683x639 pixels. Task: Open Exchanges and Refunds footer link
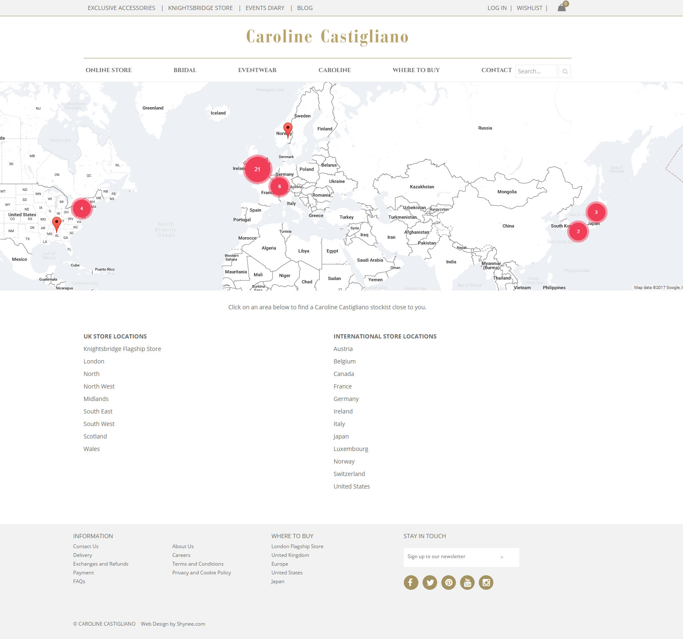pos(101,564)
